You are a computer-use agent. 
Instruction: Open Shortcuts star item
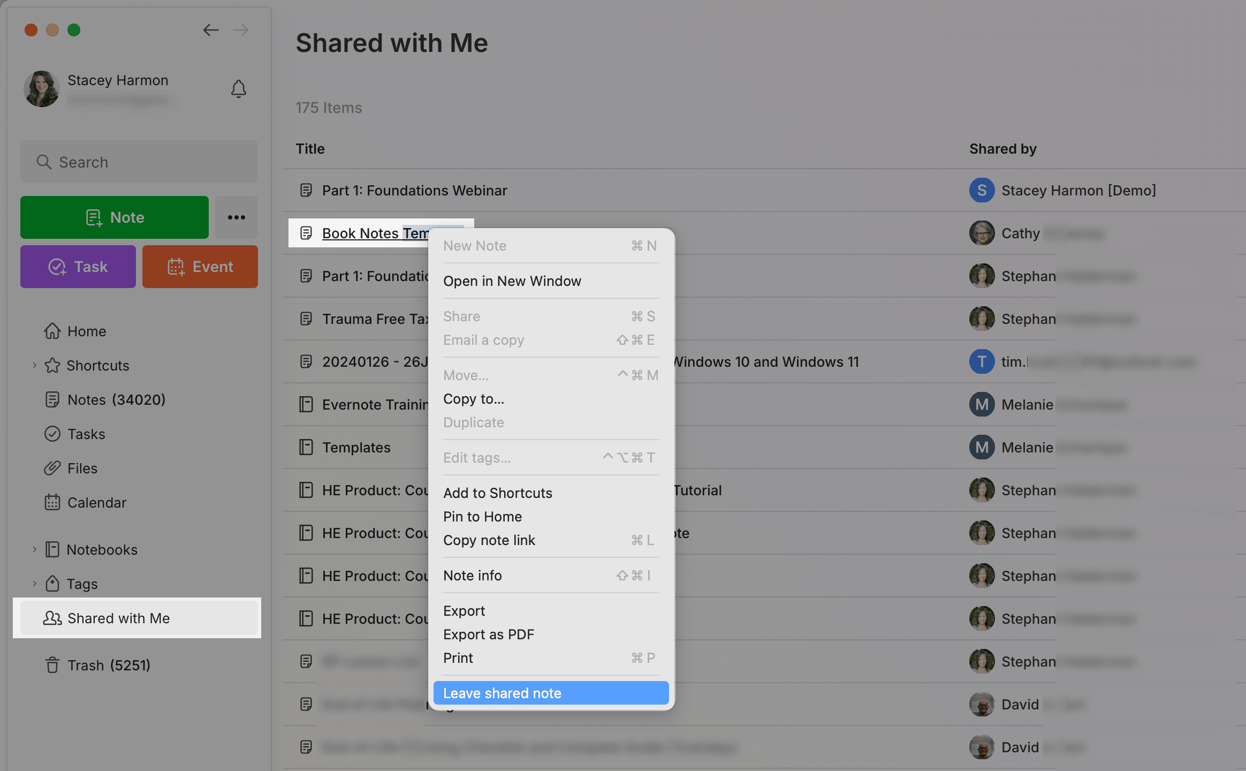[x=87, y=366]
